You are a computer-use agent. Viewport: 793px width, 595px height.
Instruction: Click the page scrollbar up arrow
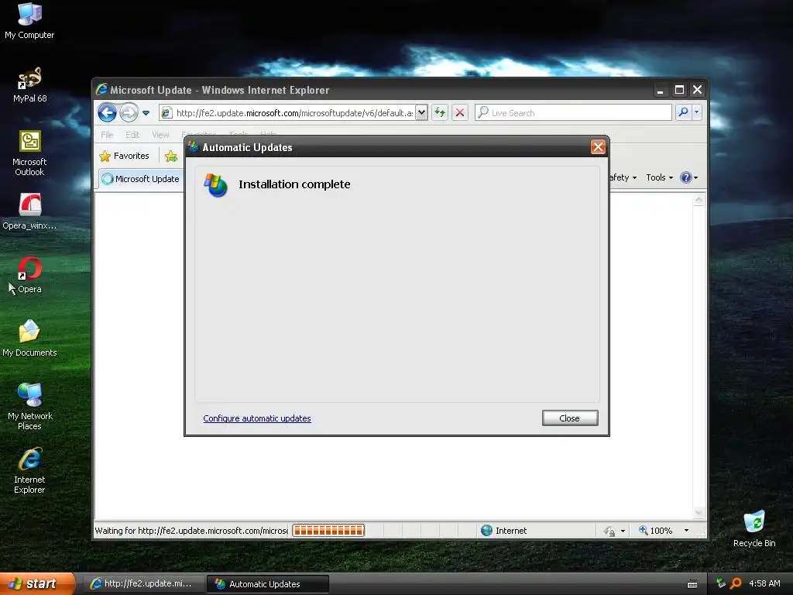(699, 199)
